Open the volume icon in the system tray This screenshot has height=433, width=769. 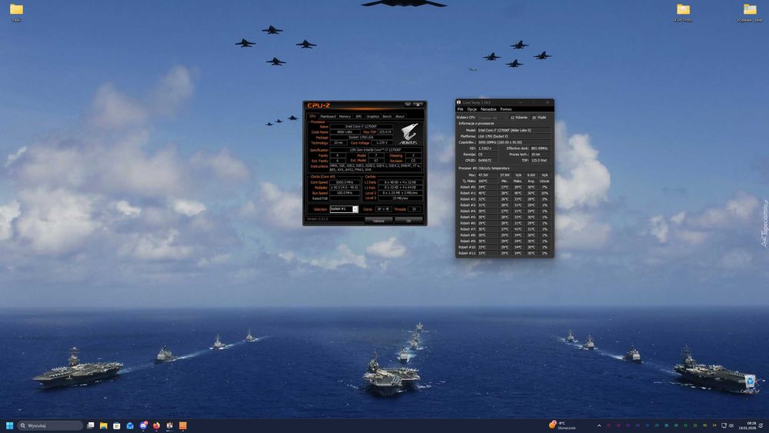pos(731,425)
